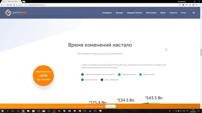Click the browser forward arrow
202x113 pixels.
(5, 5)
